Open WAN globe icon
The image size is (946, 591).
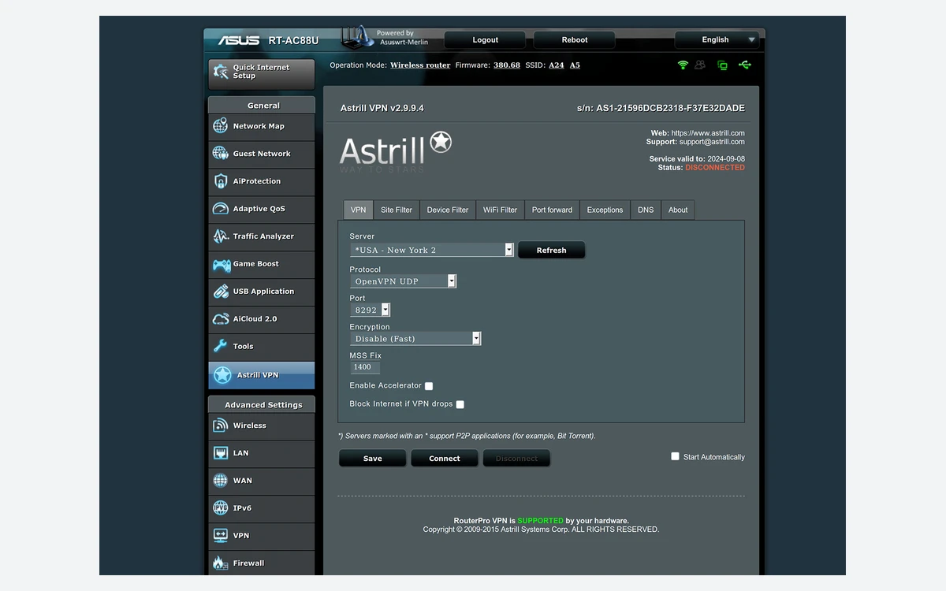(x=221, y=481)
